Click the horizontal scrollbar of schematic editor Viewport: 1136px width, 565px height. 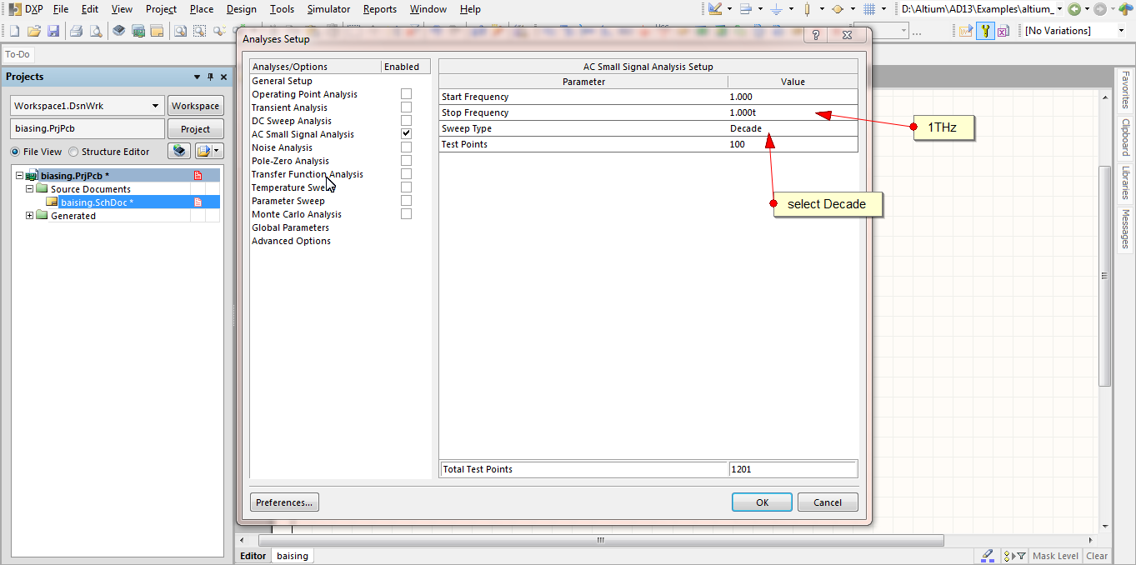pyautogui.click(x=600, y=540)
